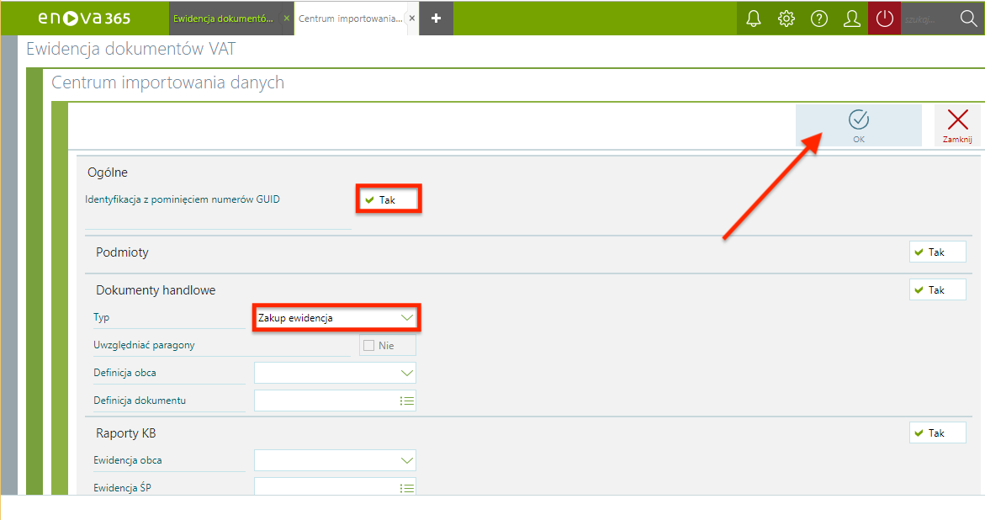
Task: Click the Zamknij button
Action: (957, 125)
